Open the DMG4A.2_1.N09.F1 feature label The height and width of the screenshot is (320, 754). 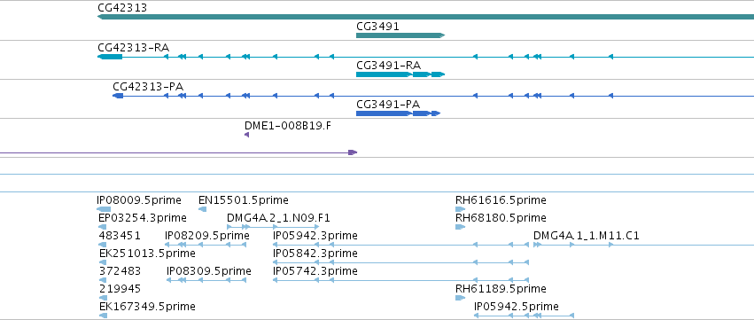click(x=278, y=218)
